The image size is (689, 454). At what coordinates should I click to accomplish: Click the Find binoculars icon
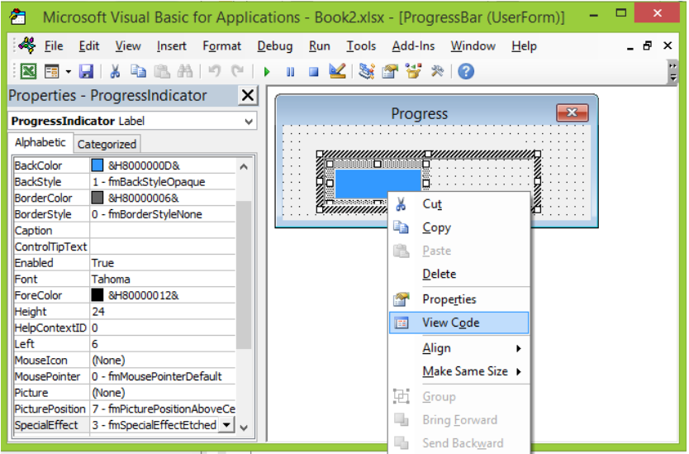tap(185, 71)
